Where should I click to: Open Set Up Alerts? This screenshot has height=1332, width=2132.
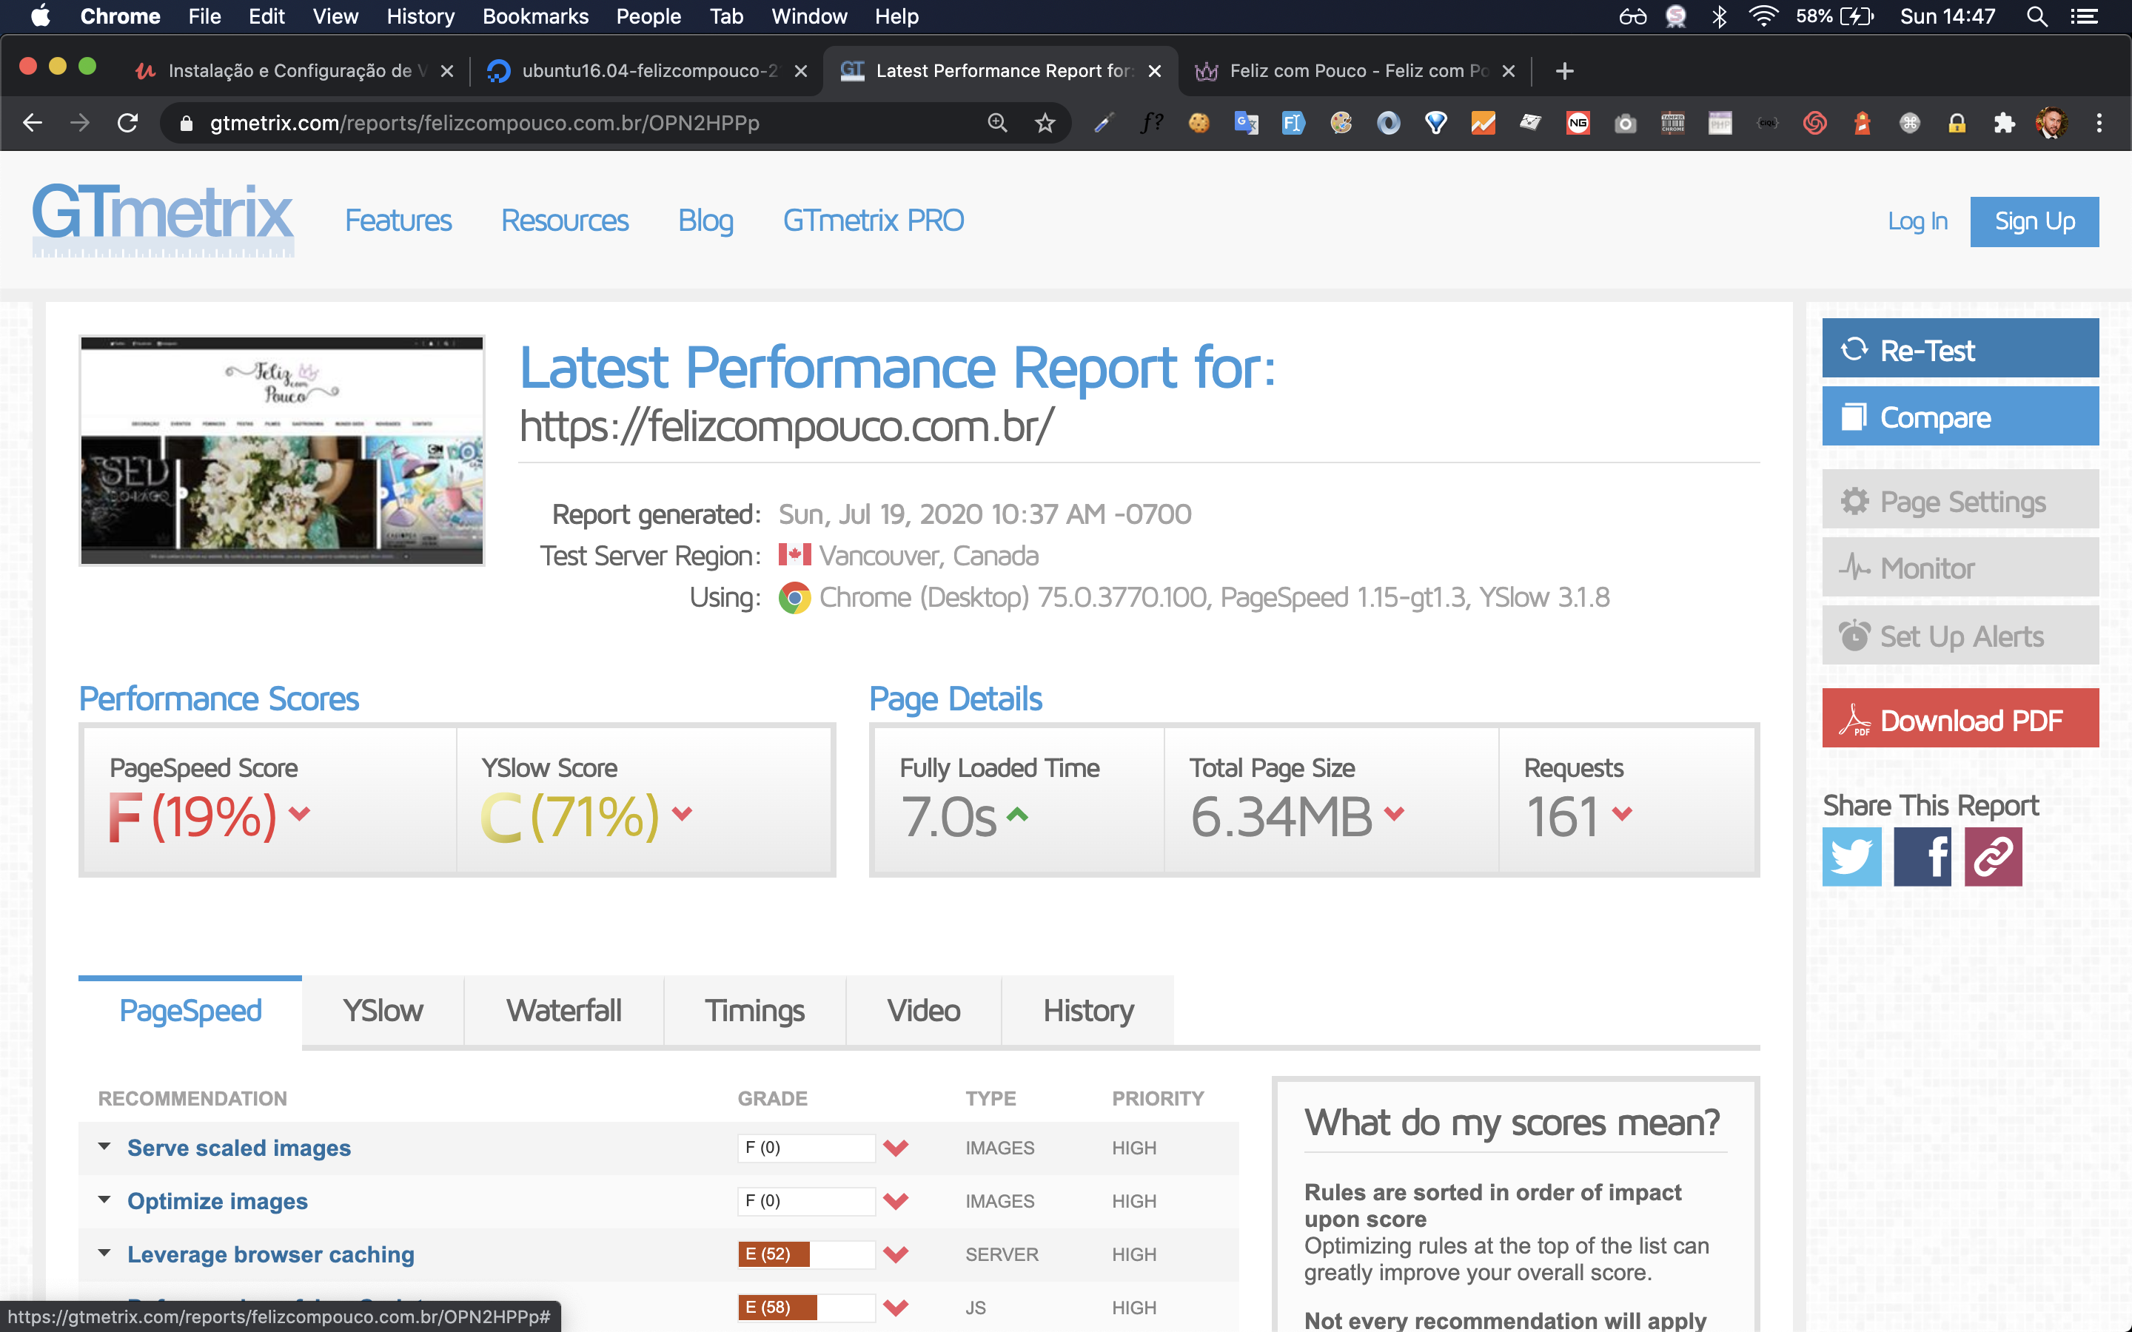tap(1960, 635)
